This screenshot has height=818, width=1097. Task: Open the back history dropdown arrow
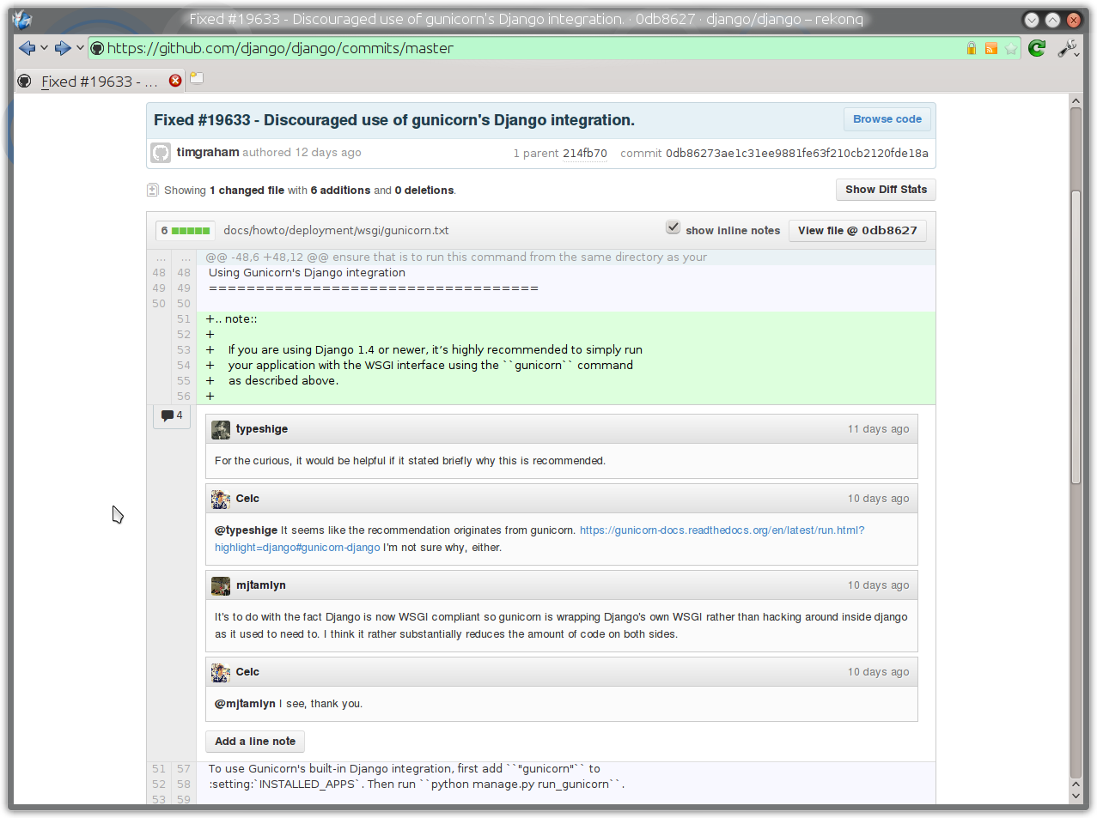tap(44, 48)
